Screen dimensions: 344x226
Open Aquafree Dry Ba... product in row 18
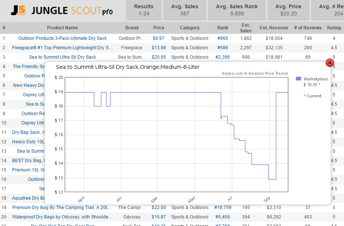tap(28, 198)
